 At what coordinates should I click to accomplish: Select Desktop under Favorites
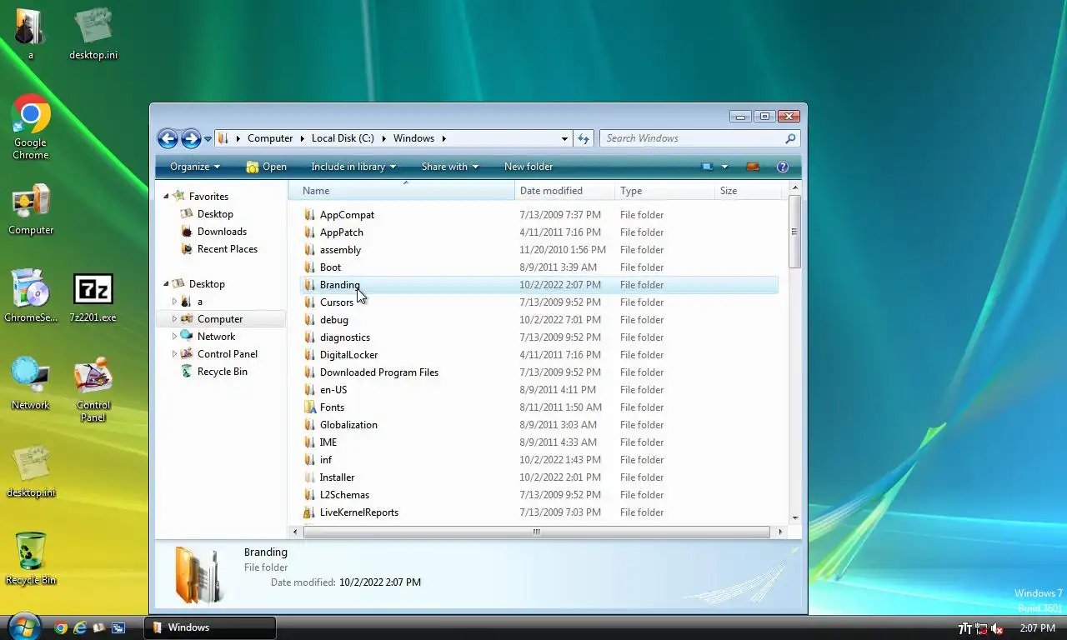pos(215,214)
